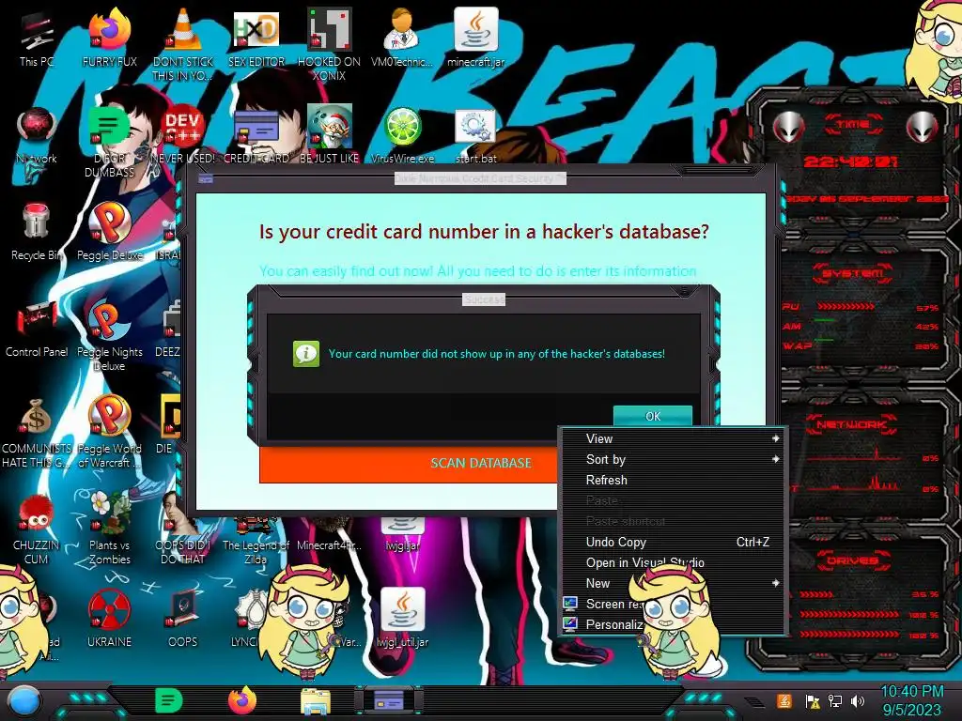Image resolution: width=962 pixels, height=721 pixels.
Task: Open the BE JUST LIKE santa icon
Action: [330, 135]
